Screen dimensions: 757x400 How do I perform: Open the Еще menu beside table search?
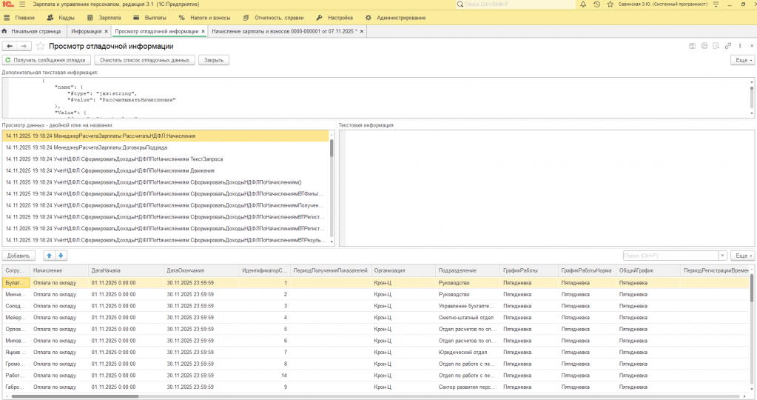tap(742, 256)
